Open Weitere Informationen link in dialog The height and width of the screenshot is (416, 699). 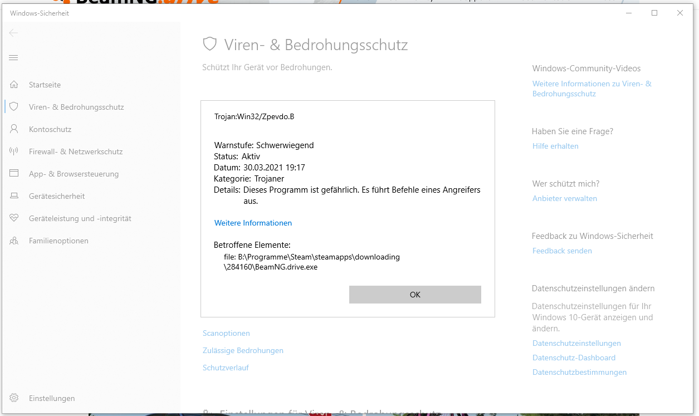(x=253, y=223)
